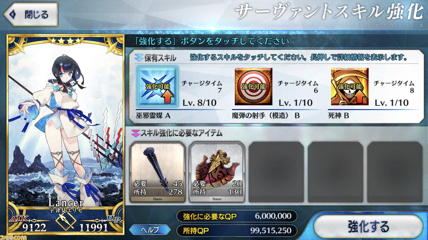Screen dimensions: 428x240
Task: Click the back arrow on 閉じる button
Action: pos(13,14)
